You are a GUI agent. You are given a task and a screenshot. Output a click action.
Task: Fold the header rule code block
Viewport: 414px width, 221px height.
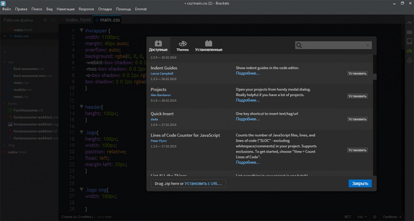pyautogui.click(x=81, y=107)
